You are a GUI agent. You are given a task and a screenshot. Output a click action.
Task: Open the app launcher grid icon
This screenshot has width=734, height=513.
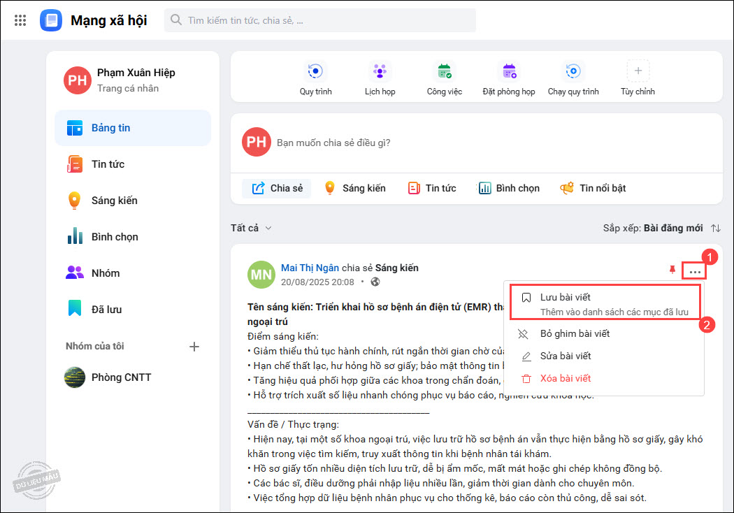(x=20, y=20)
